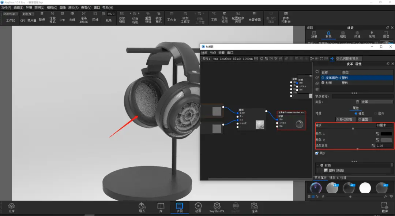Uncheck the 同步 sync checkbox
This screenshot has width=395, height=216.
[x=317, y=153]
